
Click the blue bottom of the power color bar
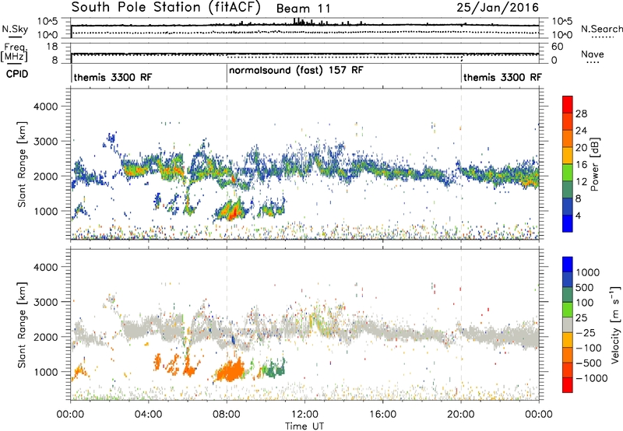(568, 223)
